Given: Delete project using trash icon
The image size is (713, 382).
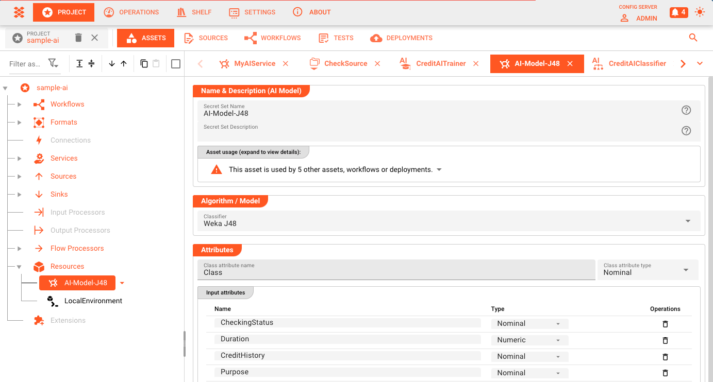Looking at the screenshot, I should 78,38.
